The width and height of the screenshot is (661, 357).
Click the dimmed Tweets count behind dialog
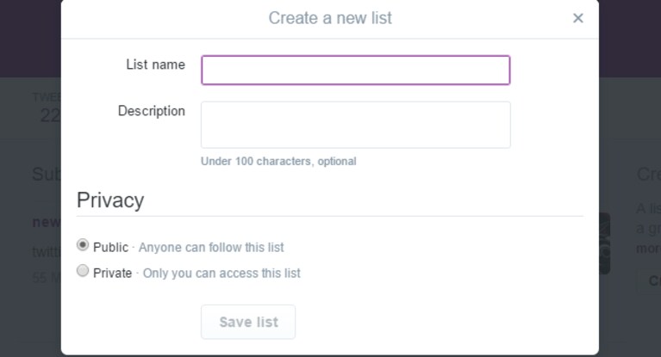pyautogui.click(x=51, y=115)
